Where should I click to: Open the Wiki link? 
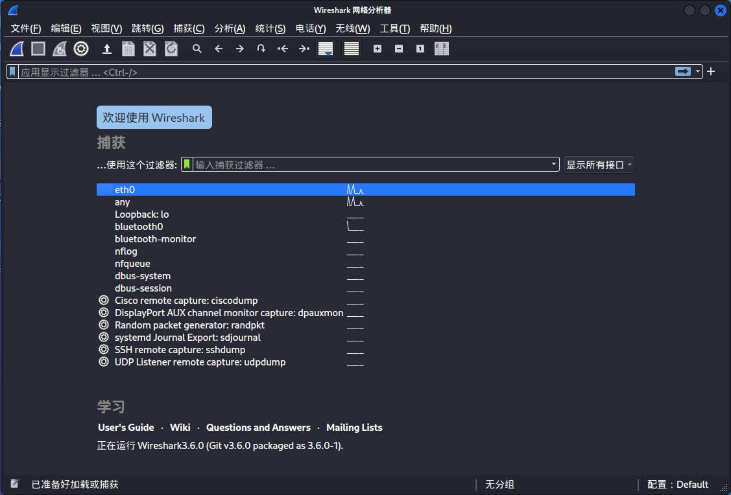click(x=180, y=428)
